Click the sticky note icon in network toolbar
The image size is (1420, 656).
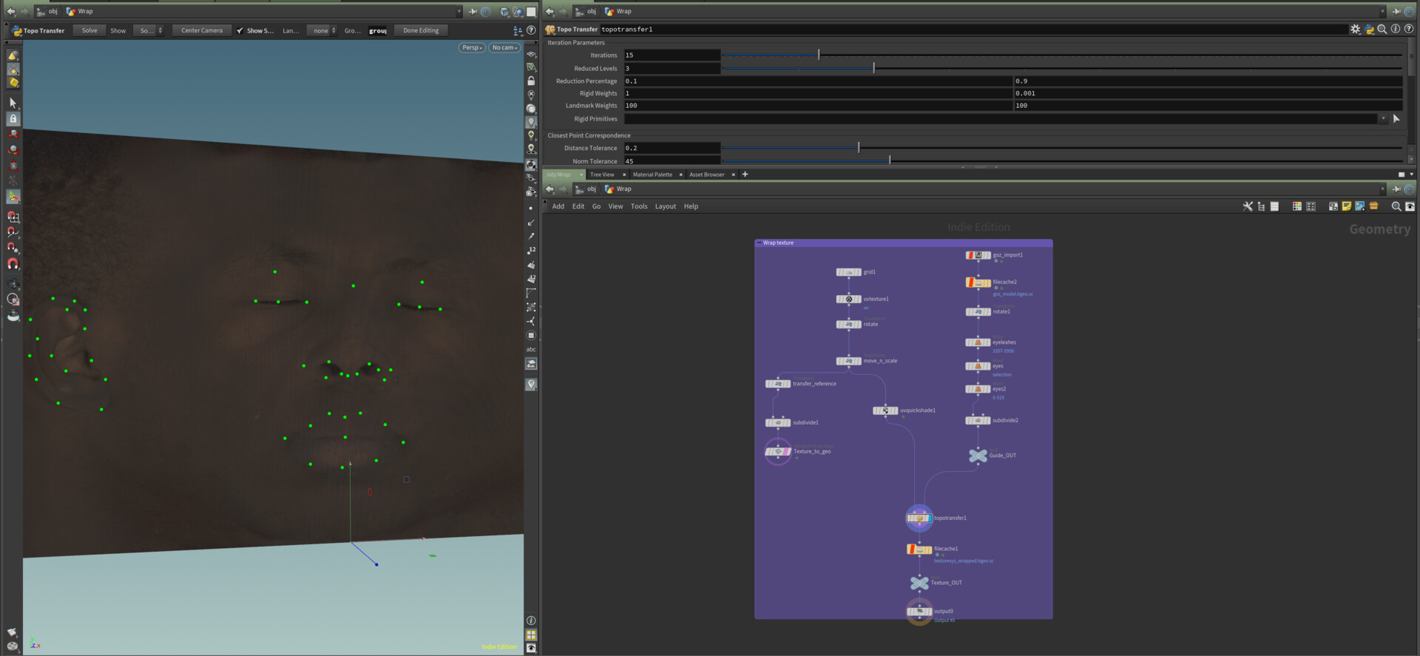(x=1346, y=206)
